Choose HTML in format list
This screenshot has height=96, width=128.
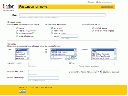[x=103, y=52]
